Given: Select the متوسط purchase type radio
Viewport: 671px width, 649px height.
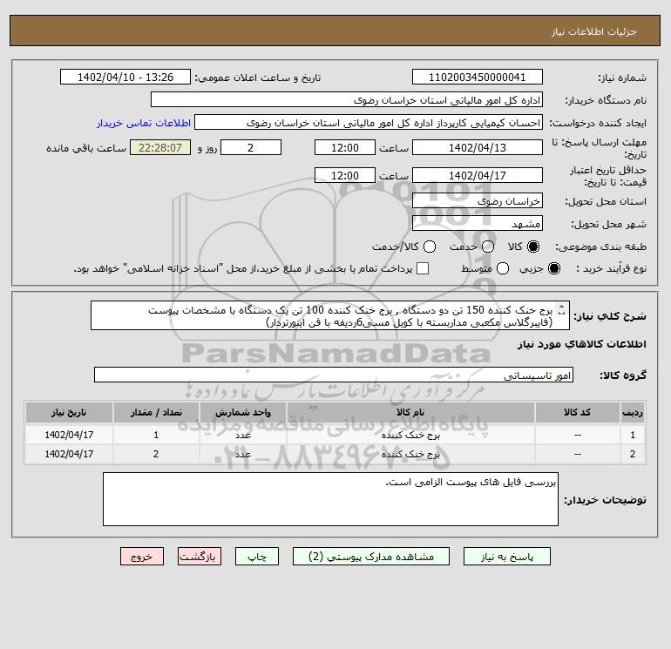Looking at the screenshot, I should pyautogui.click(x=503, y=268).
